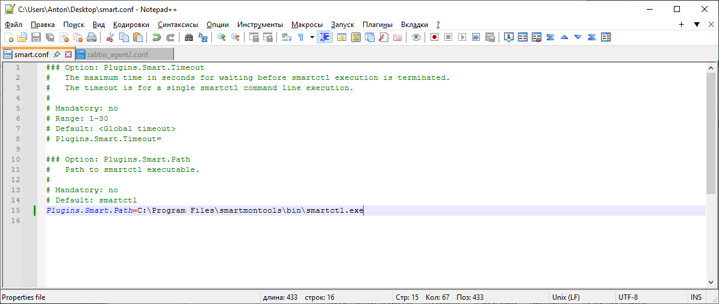Toggle the compare navigation bar icon
This screenshot has width=719, height=304.
click(606, 37)
